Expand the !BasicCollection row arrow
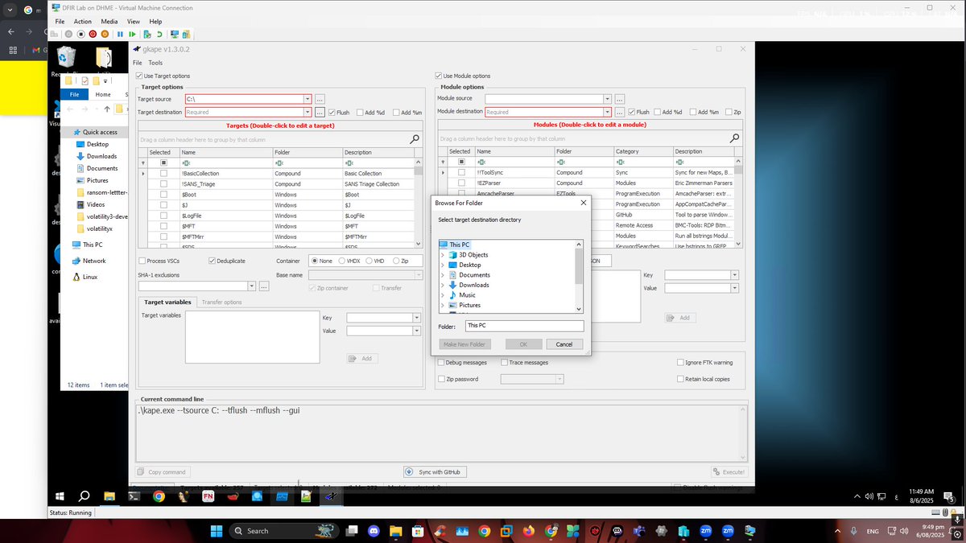966x543 pixels. [x=143, y=174]
